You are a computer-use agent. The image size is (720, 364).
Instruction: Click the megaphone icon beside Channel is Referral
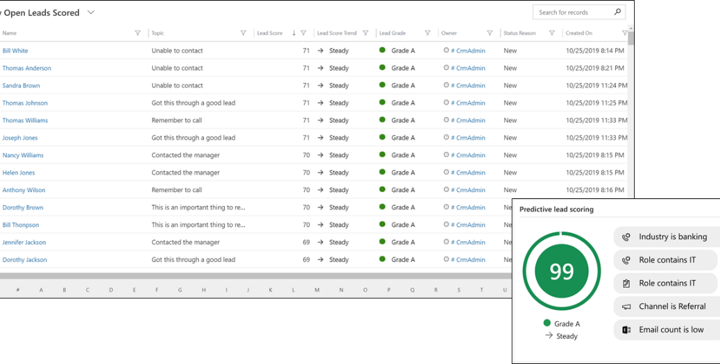(x=626, y=307)
